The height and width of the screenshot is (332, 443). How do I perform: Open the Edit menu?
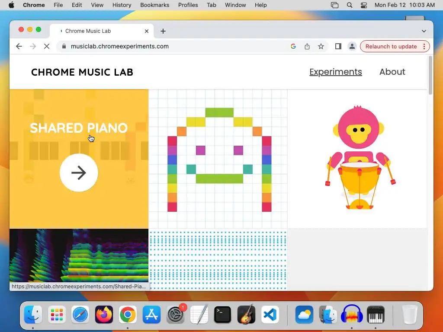77,5
